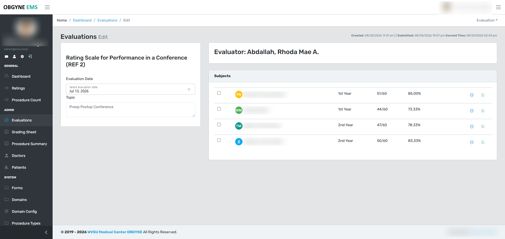Go to Evaluations breadcrumb link
This screenshot has width=505, height=239.
tap(107, 20)
